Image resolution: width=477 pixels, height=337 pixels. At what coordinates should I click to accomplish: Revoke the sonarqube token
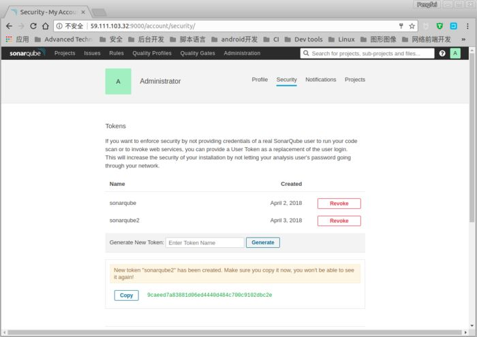point(339,204)
